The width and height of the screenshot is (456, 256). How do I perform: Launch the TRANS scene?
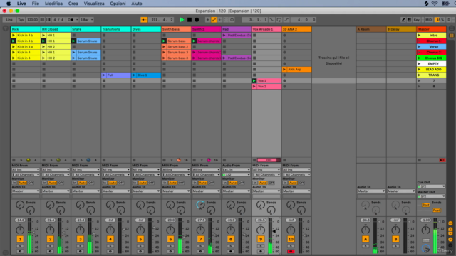tap(419, 75)
